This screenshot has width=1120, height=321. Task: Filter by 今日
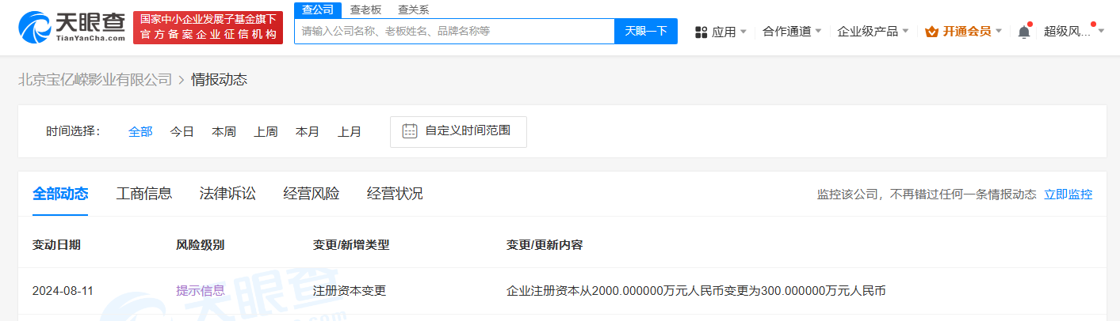(x=182, y=132)
